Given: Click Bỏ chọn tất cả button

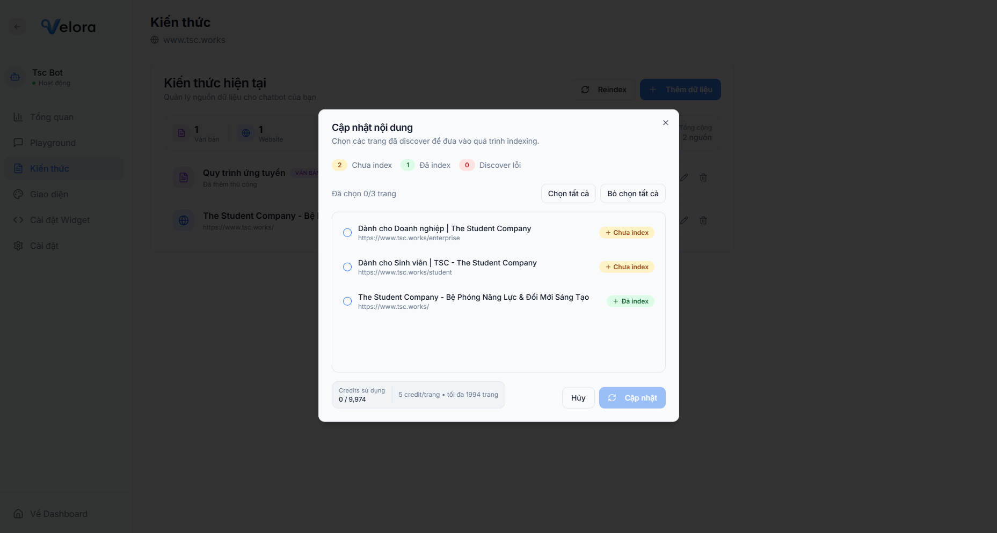Looking at the screenshot, I should pos(632,194).
